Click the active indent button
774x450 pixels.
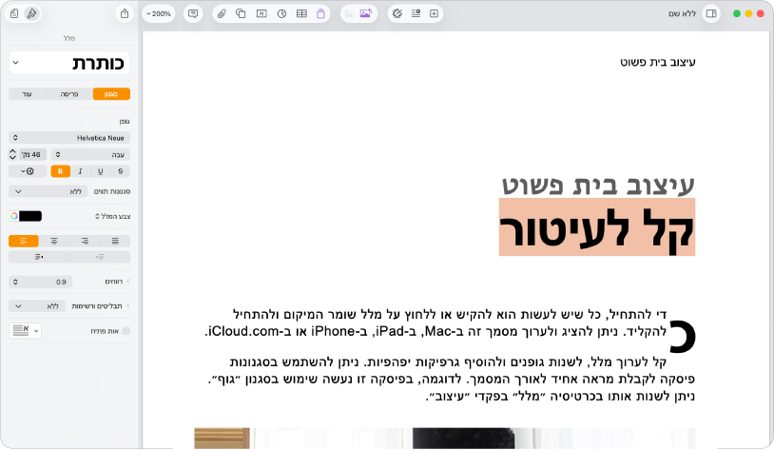39,257
